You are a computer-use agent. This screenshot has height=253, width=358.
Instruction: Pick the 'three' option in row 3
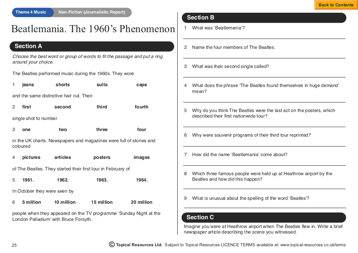(102, 129)
